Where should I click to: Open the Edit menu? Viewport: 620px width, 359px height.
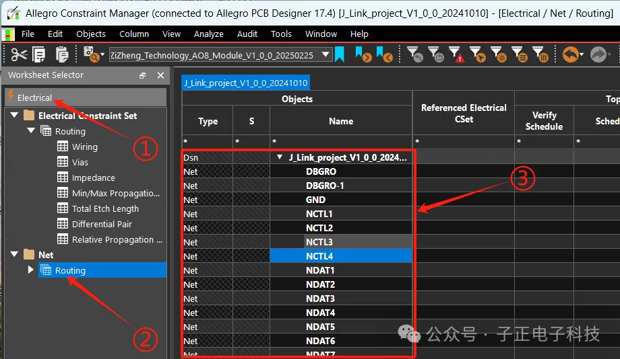tap(55, 34)
